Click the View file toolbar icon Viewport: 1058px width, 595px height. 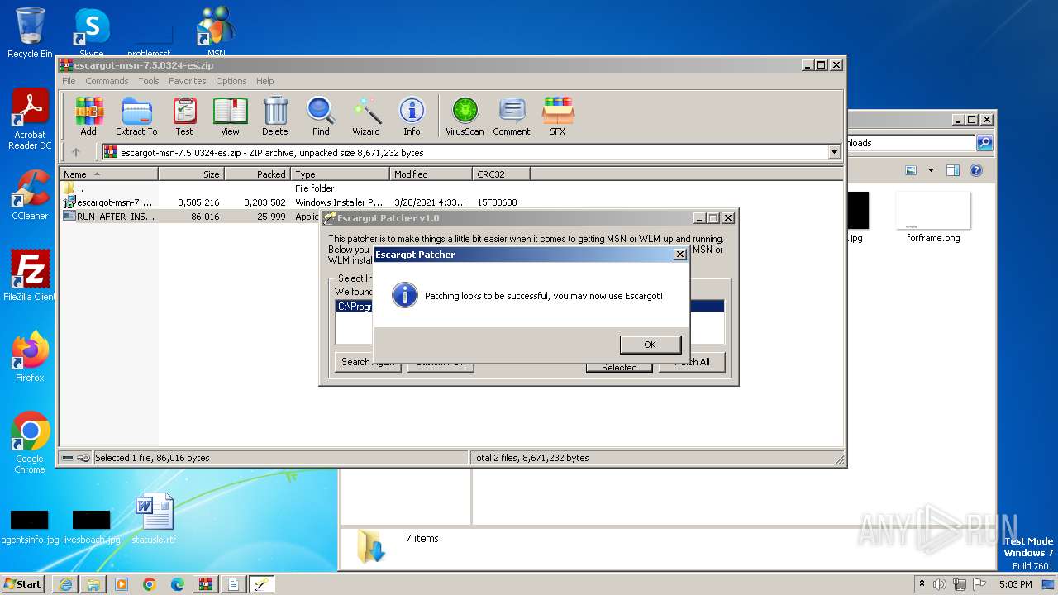230,117
